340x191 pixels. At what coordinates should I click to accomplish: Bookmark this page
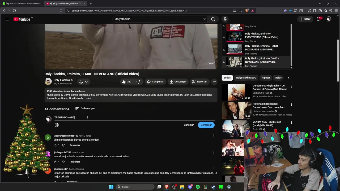pyautogui.click(x=61, y=11)
